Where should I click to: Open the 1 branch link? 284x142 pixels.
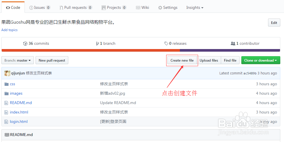(x=106, y=44)
